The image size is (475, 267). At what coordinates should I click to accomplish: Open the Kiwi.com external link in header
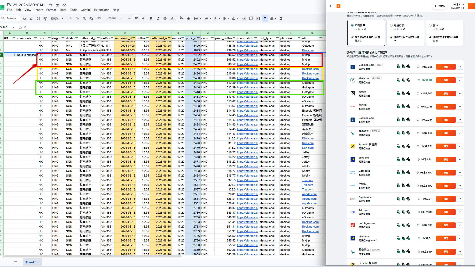[457, 8]
